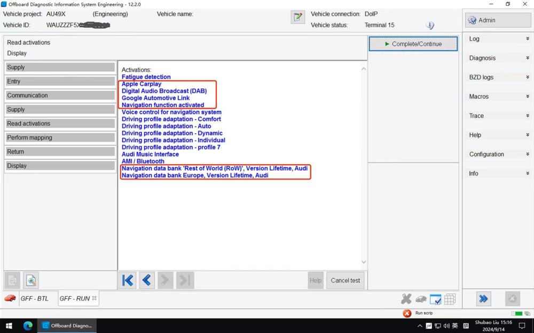Click the red error Run script icon

[407, 313]
